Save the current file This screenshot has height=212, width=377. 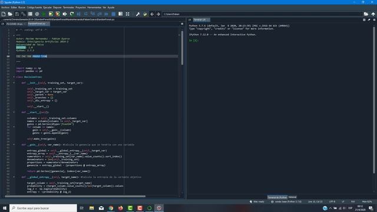coord(17,14)
